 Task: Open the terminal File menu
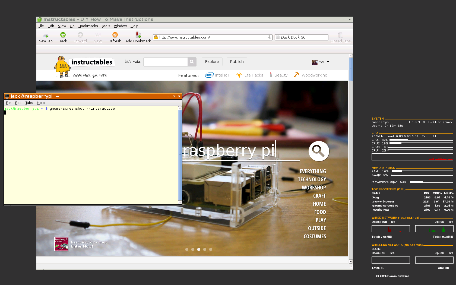coord(8,103)
